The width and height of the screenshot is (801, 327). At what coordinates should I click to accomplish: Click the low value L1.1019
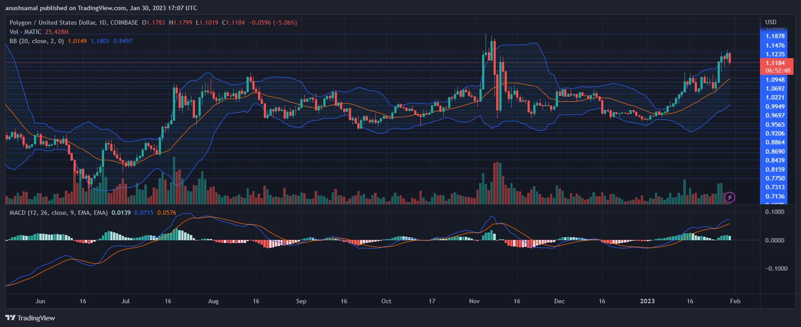pyautogui.click(x=207, y=22)
